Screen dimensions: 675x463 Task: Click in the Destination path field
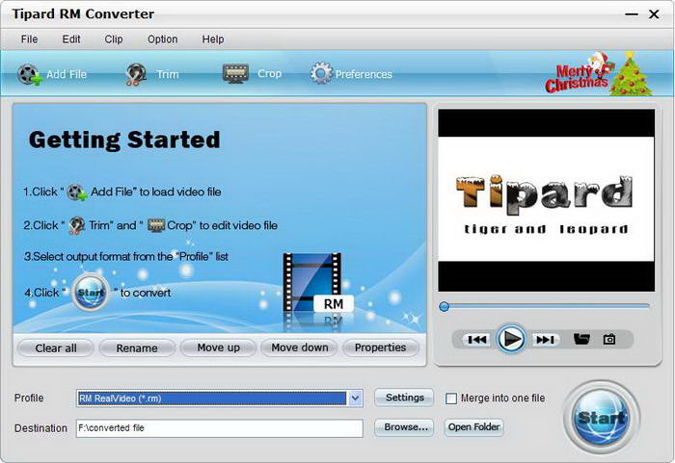click(x=220, y=428)
